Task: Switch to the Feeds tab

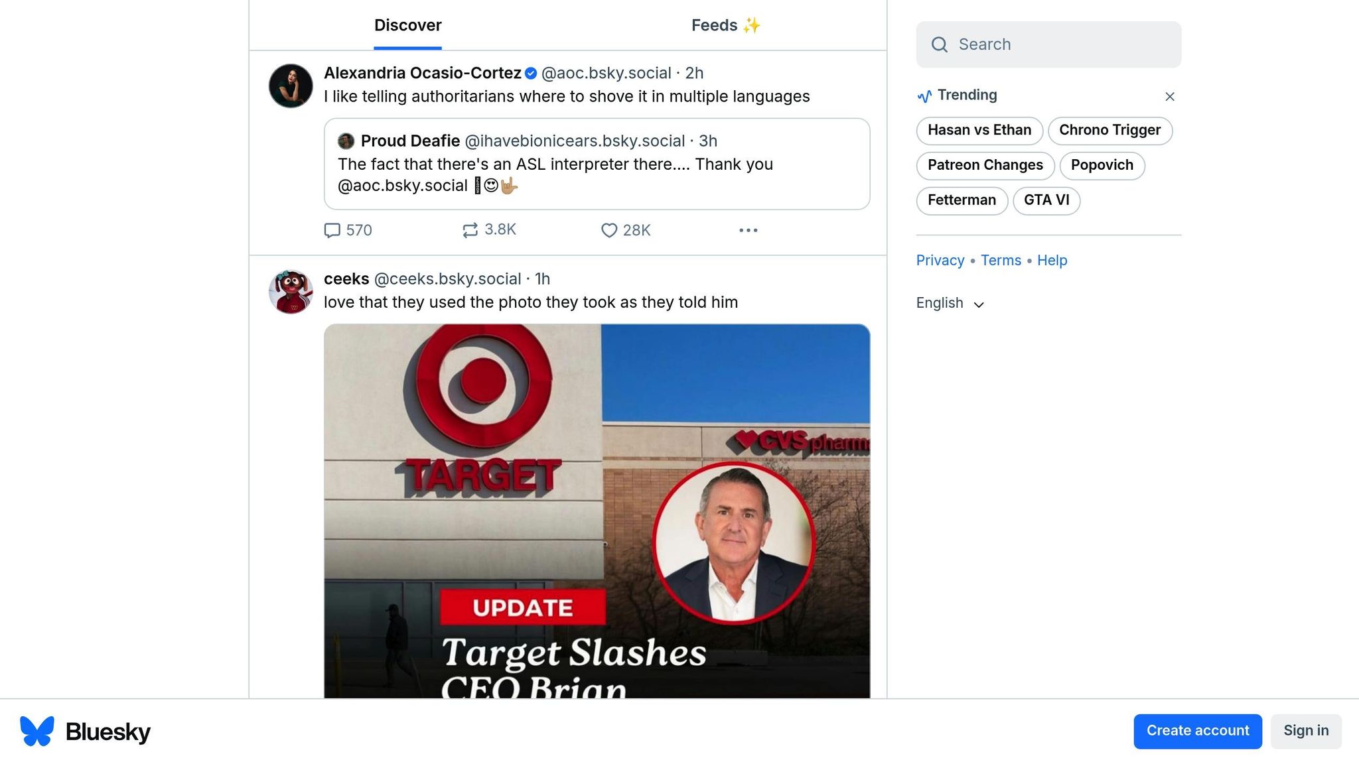Action: [725, 26]
